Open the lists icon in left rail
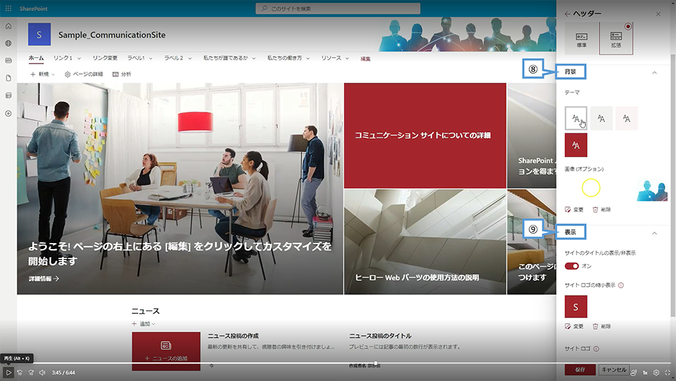This screenshot has height=381, width=676. click(8, 95)
